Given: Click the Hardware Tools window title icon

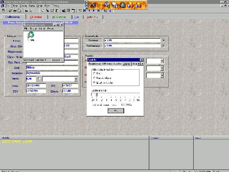Looking at the screenshot, I should click(25, 25).
